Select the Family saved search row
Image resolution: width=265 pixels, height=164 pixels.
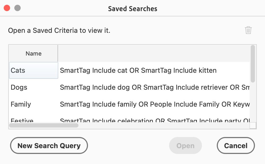point(21,104)
